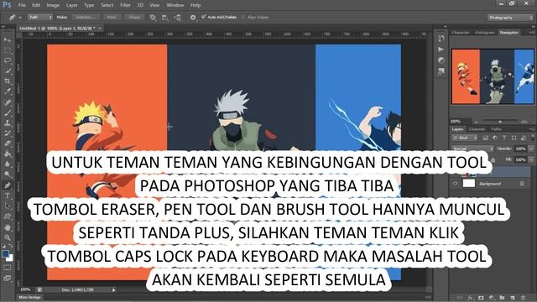Open the File menu
The height and width of the screenshot is (302, 537).
point(22,5)
